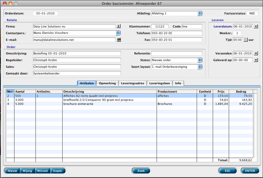Click the amount 9.425,20 cell

(241, 104)
